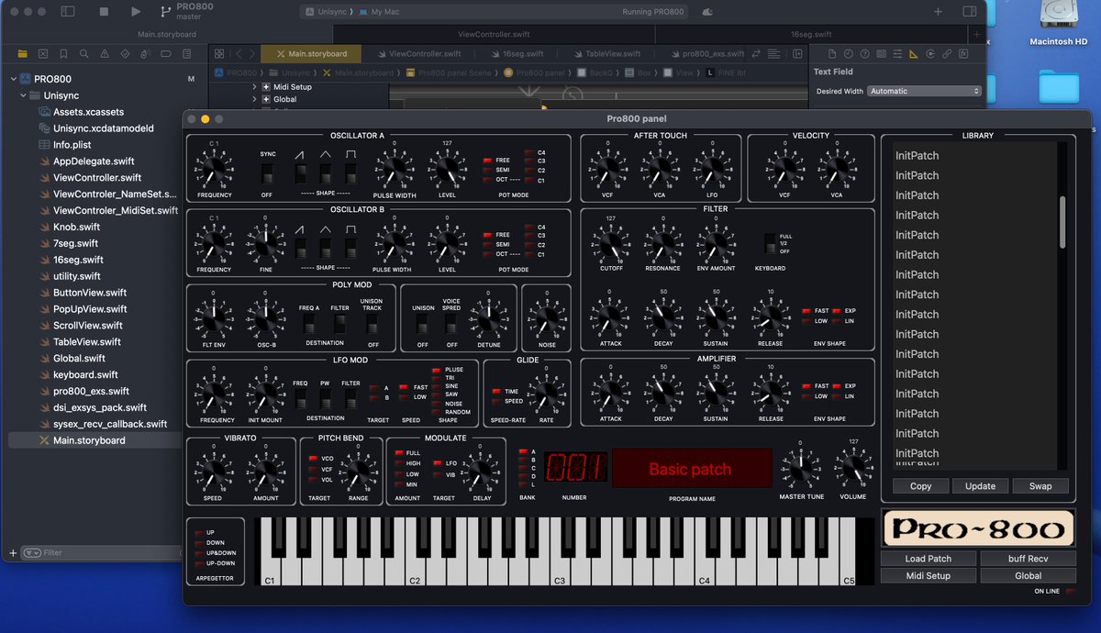Open the Attributes inspector icon

point(897,54)
